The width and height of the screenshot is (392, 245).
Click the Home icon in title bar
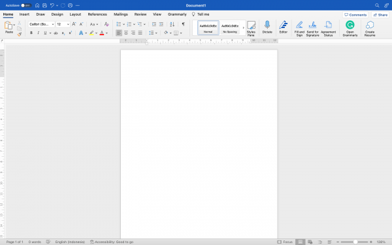click(37, 5)
